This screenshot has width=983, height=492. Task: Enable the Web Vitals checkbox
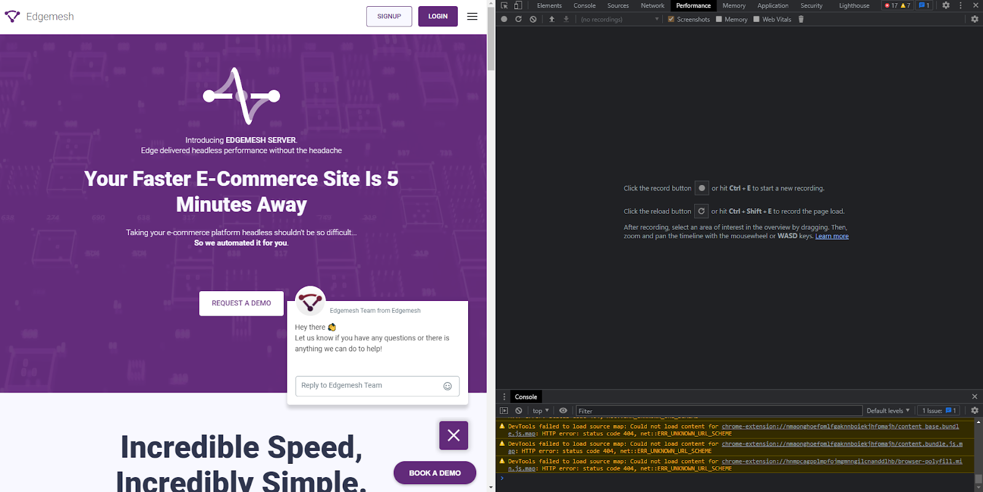[756, 19]
